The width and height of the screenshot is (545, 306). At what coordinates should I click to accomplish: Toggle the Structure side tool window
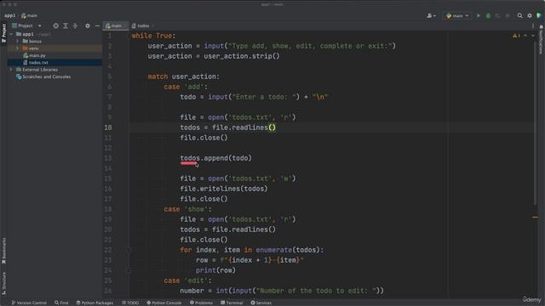[x=3, y=283]
